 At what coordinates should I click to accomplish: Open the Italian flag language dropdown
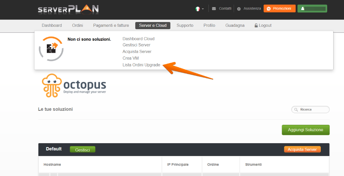point(199,8)
